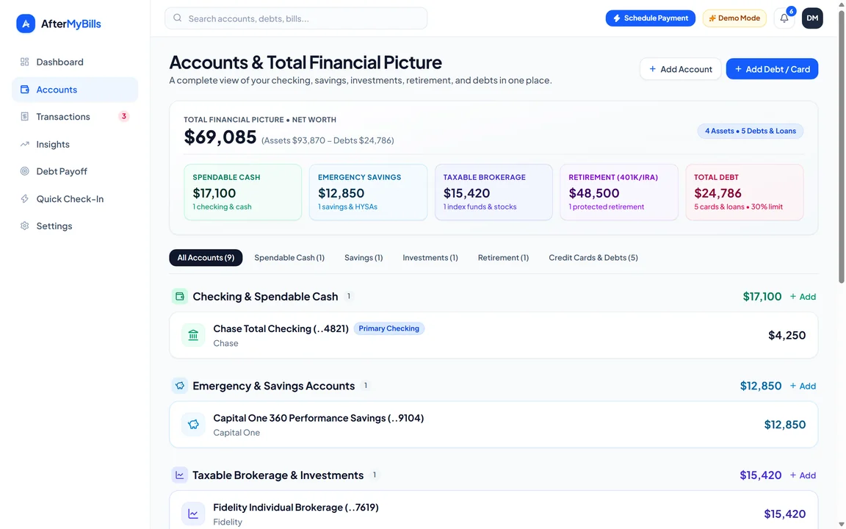Image resolution: width=846 pixels, height=529 pixels.
Task: Switch to Retirement (1) tab
Action: pyautogui.click(x=503, y=257)
